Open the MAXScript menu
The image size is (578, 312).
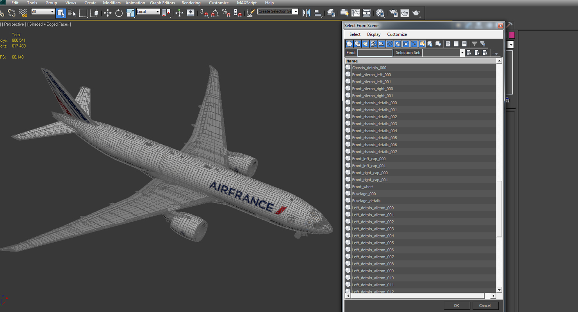coord(247,3)
